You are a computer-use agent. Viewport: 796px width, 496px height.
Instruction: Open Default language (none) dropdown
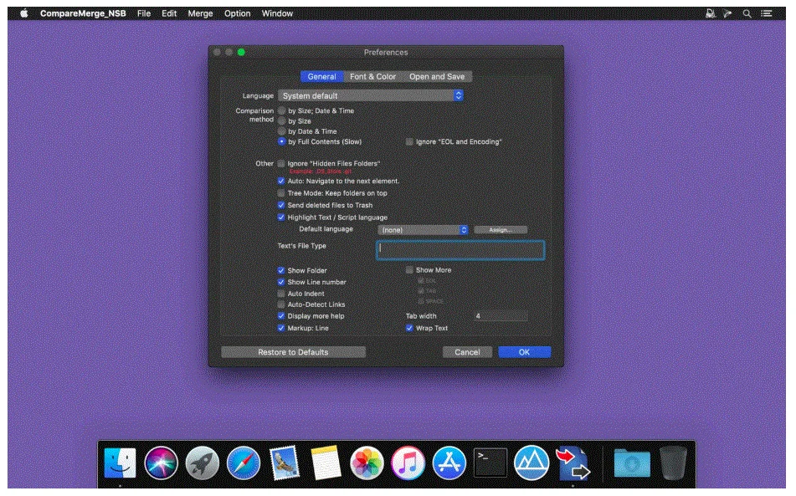423,230
